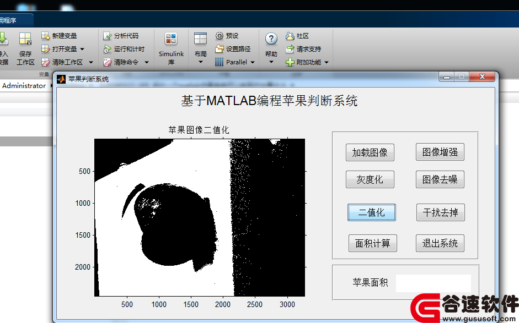The width and height of the screenshot is (519, 323).
Task: Open the 社区 community icon
Action: tap(290, 36)
